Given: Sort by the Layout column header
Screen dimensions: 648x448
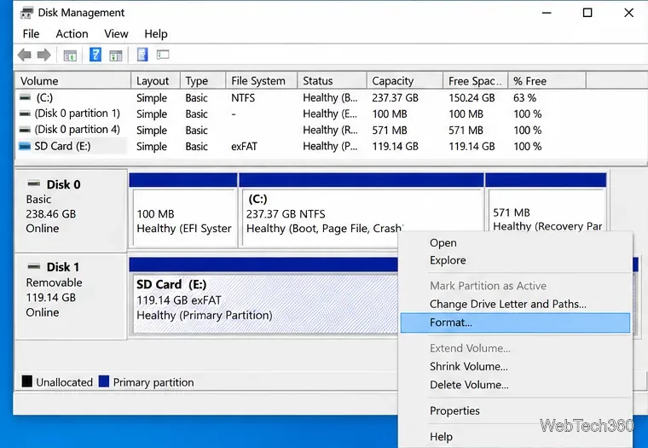Looking at the screenshot, I should coord(156,81).
